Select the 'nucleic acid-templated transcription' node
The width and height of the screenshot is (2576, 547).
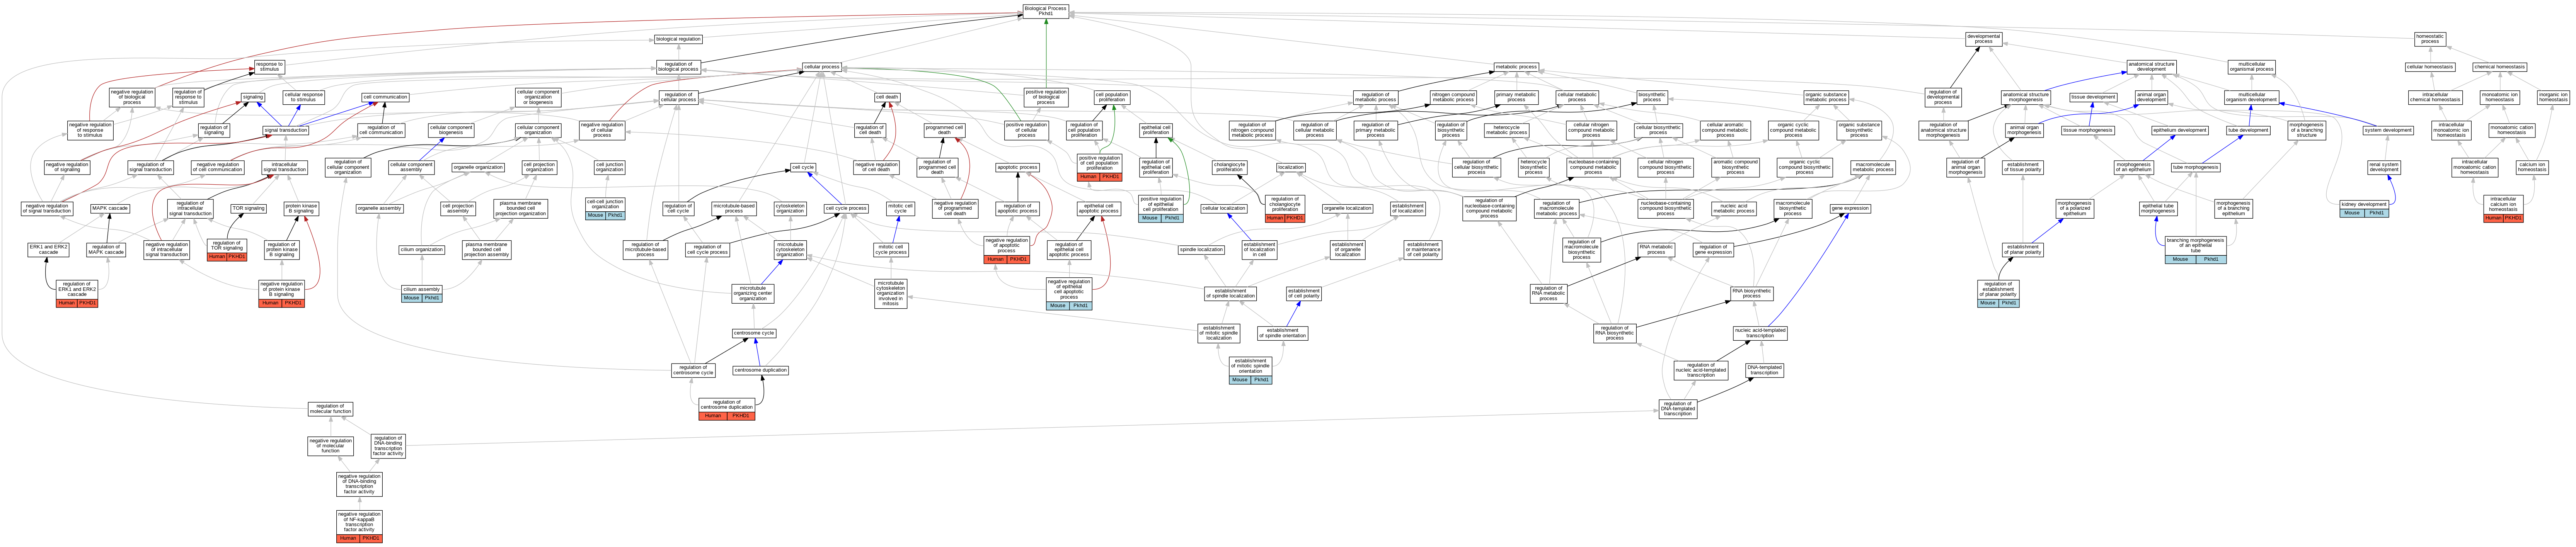coord(1760,333)
